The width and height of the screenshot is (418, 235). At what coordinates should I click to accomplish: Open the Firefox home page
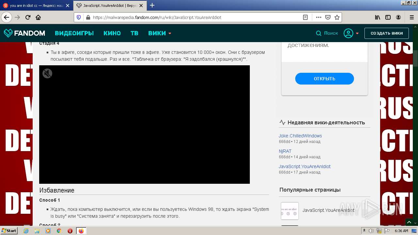(38, 17)
